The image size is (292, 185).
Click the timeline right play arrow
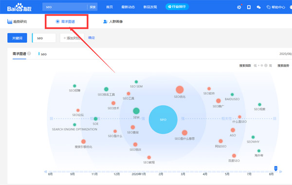pyautogui.click(x=281, y=171)
